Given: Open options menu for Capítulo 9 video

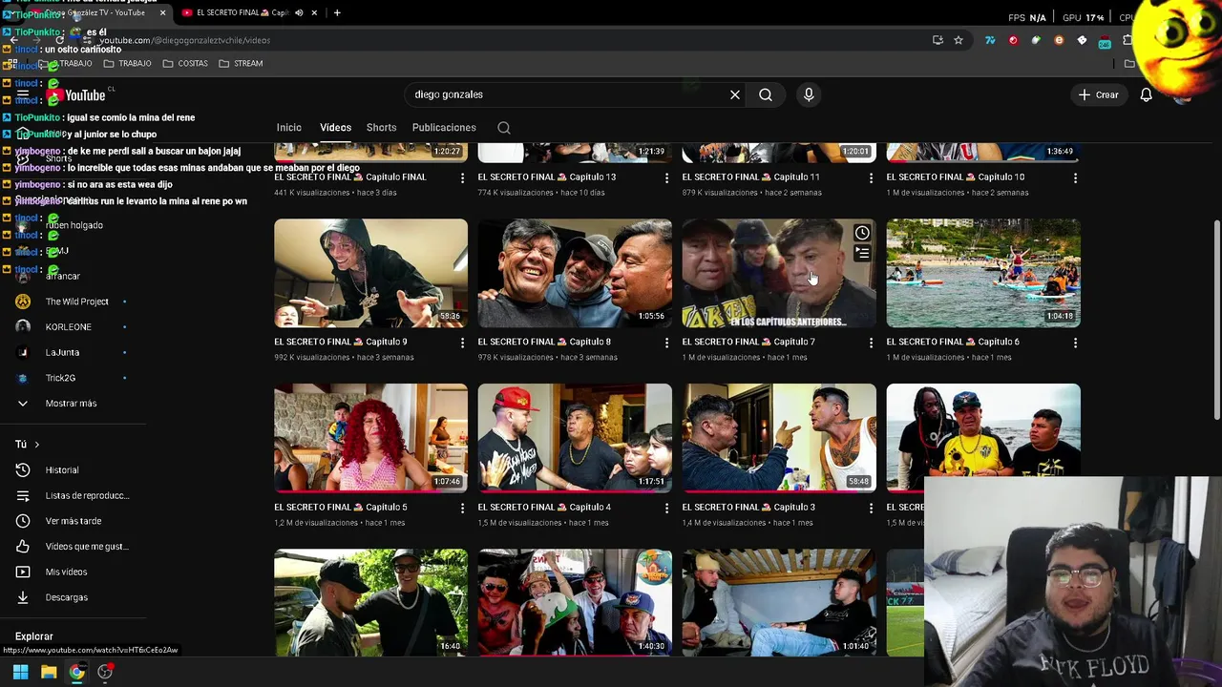Looking at the screenshot, I should [463, 343].
